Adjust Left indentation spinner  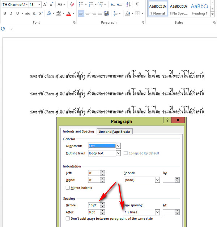(x=102, y=173)
